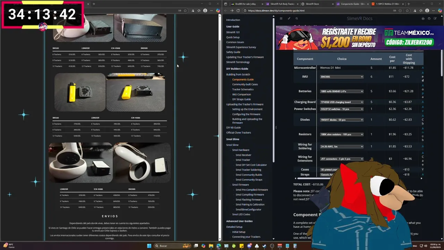The width and height of the screenshot is (444, 250).
Task: Open the browser profile avatar
Action: 427,10
